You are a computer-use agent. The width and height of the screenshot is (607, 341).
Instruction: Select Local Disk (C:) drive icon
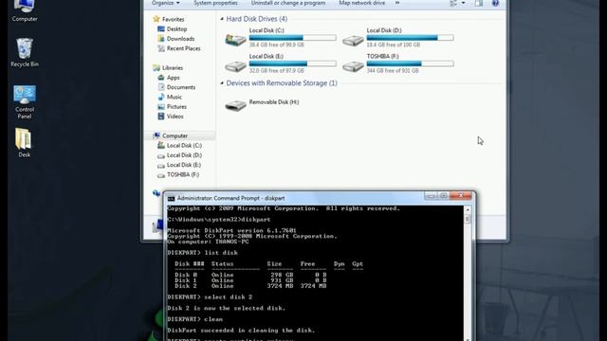[x=235, y=40]
